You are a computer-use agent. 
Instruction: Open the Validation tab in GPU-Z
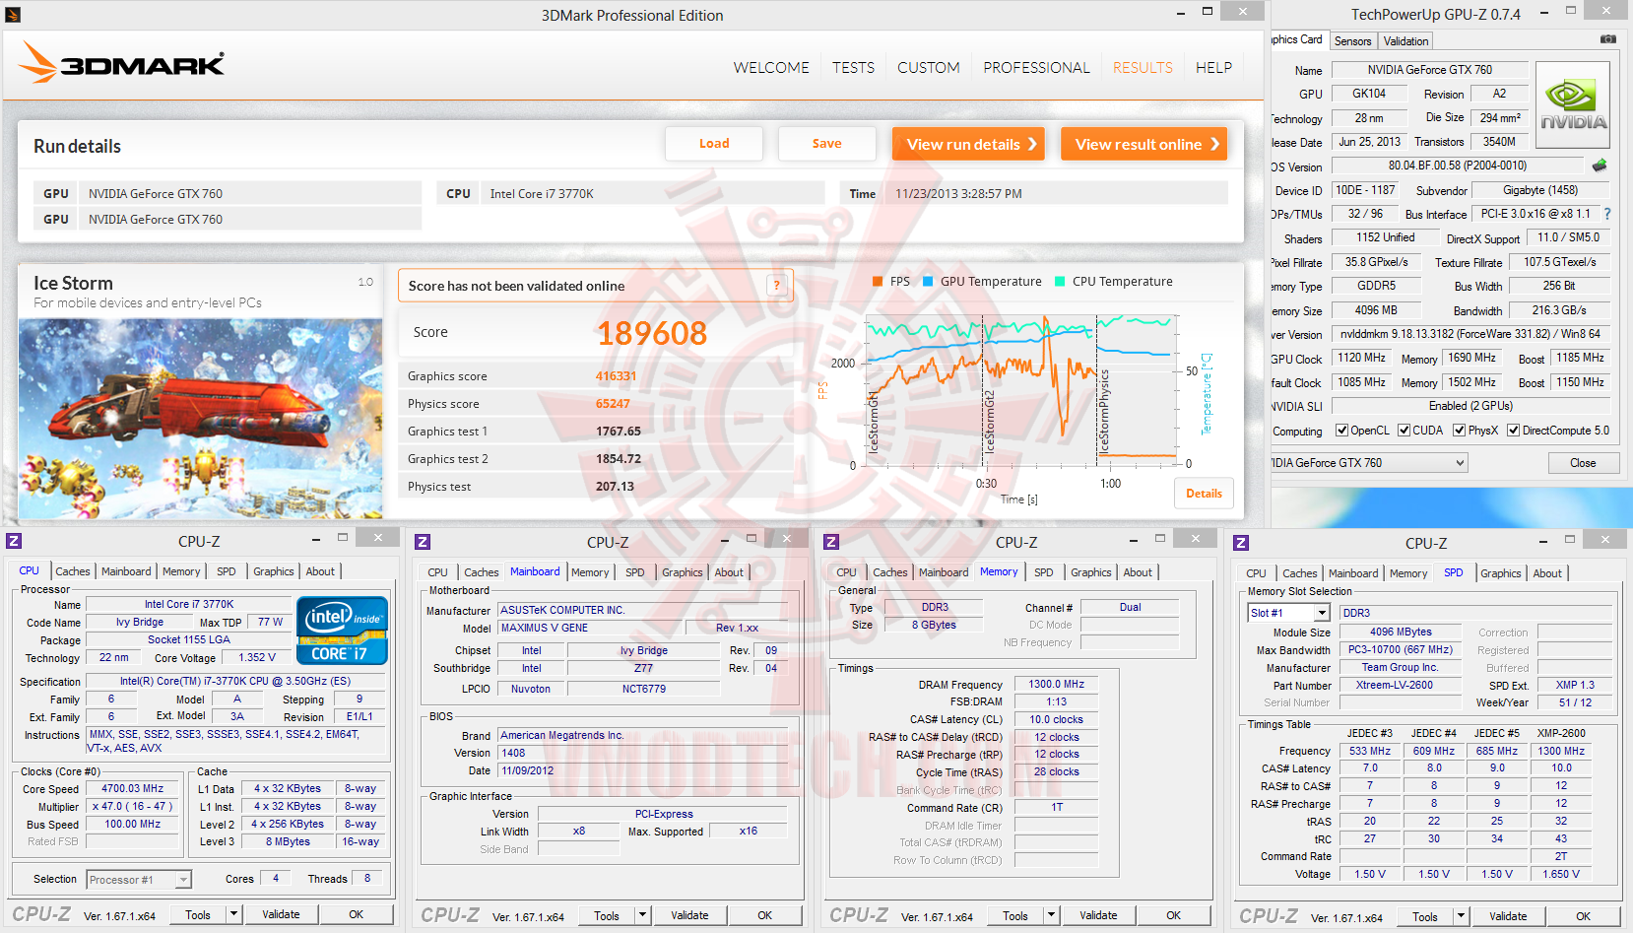(1405, 41)
